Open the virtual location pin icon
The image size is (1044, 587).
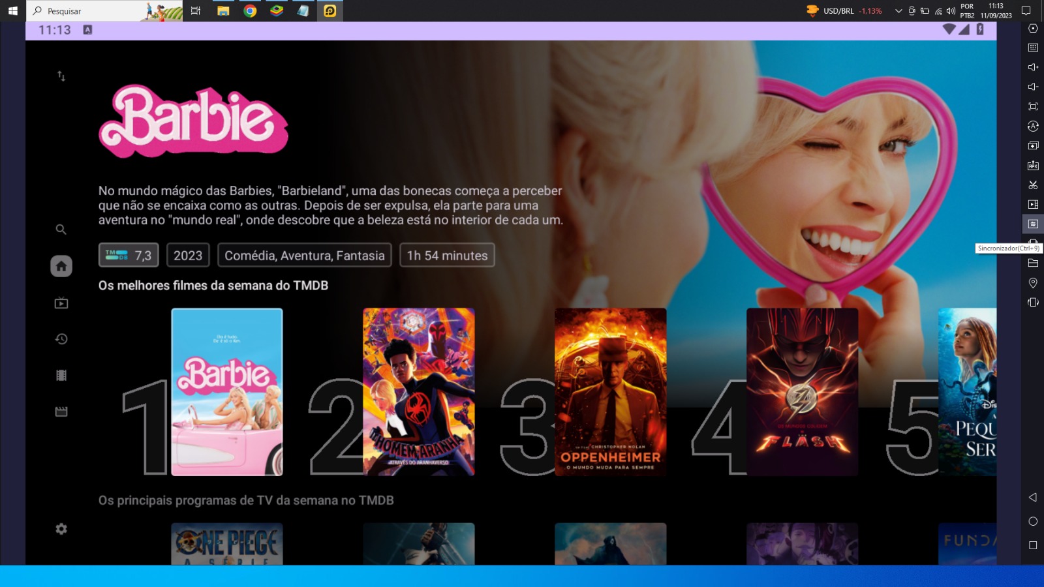point(1033,283)
